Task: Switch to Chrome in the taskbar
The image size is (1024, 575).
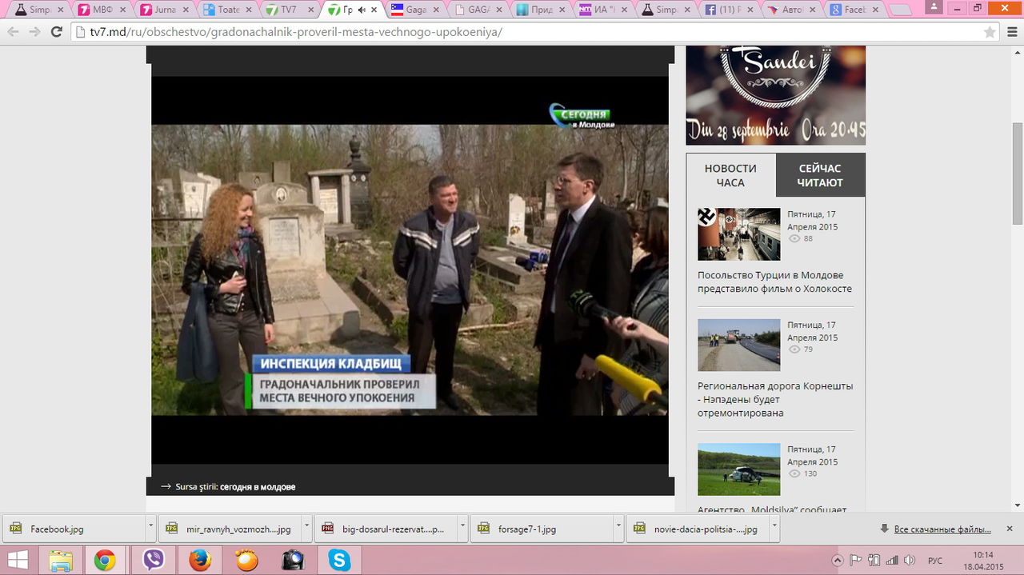Action: tap(105, 560)
